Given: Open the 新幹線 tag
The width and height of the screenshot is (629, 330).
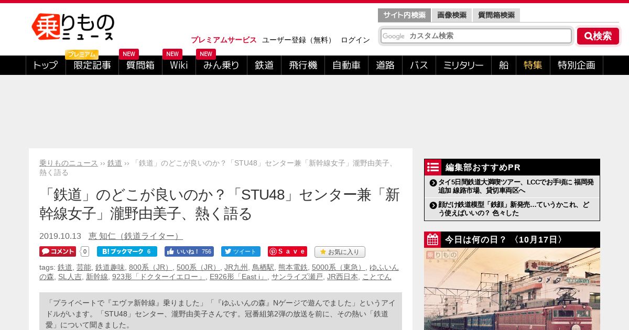Looking at the screenshot, I should 97,277.
